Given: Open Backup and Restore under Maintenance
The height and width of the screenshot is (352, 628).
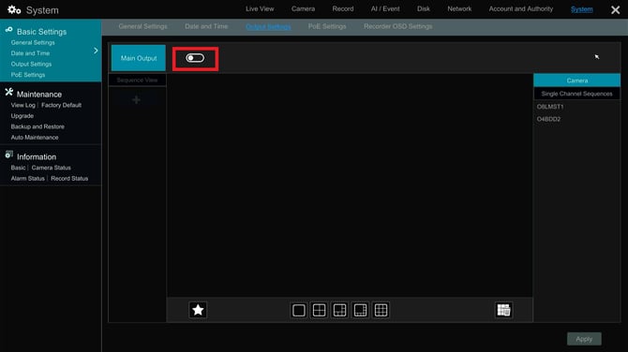Looking at the screenshot, I should (x=37, y=126).
